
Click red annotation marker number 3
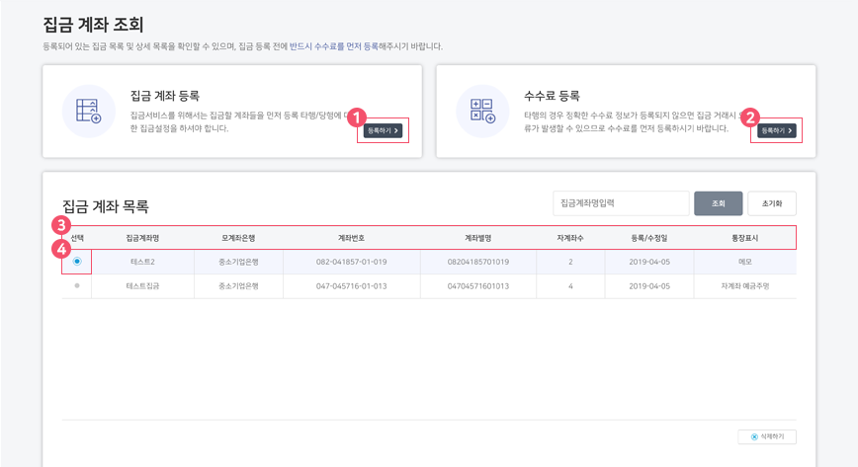coord(61,224)
